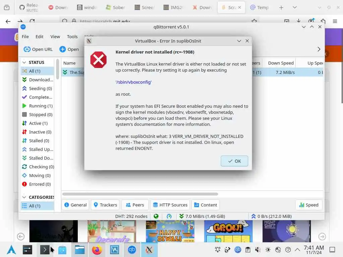Viewport: 343px width, 257px height.
Task: Collapse the VirtualBox error dialog with the chevron
Action: (x=239, y=41)
